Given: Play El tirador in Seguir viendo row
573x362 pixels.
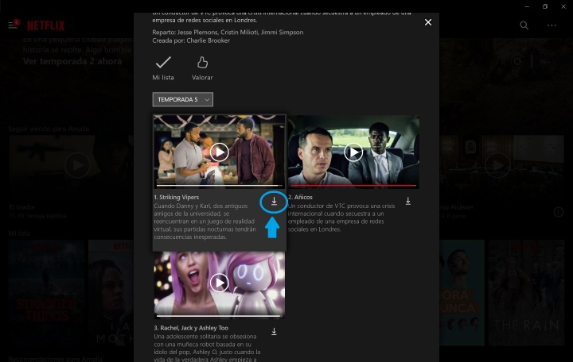Looking at the screenshot, I should click(x=77, y=165).
